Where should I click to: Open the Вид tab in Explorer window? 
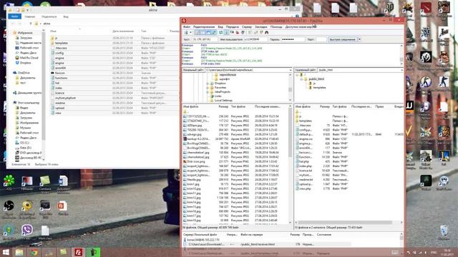66,16
